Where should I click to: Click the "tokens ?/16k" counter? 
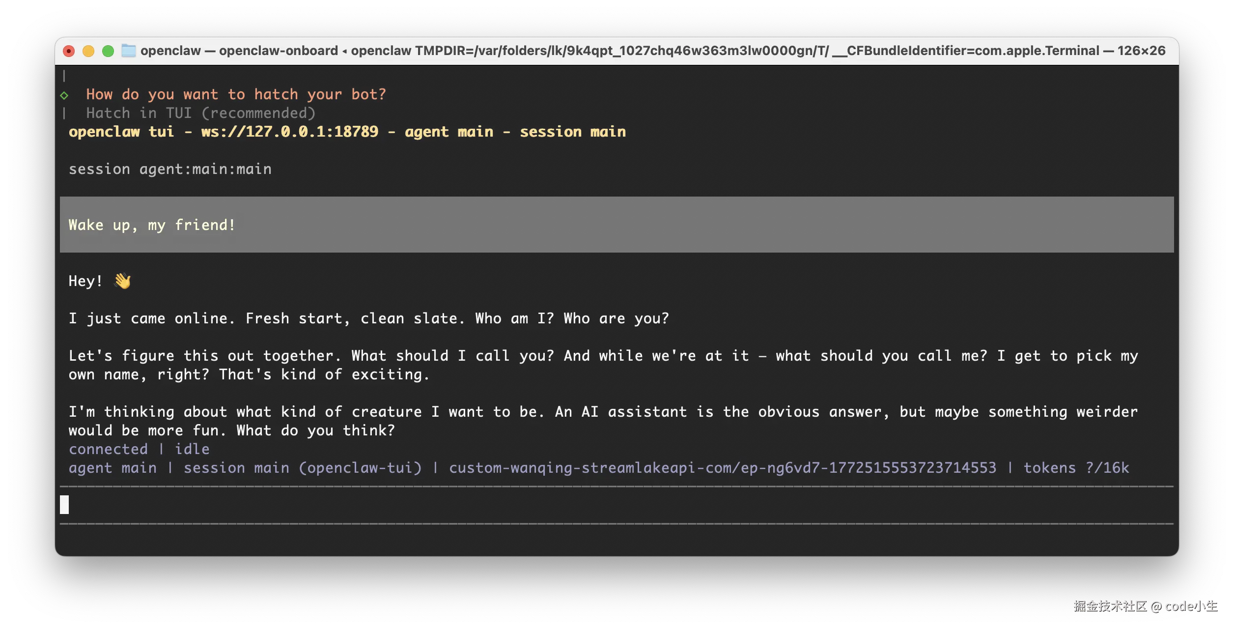[1076, 468]
